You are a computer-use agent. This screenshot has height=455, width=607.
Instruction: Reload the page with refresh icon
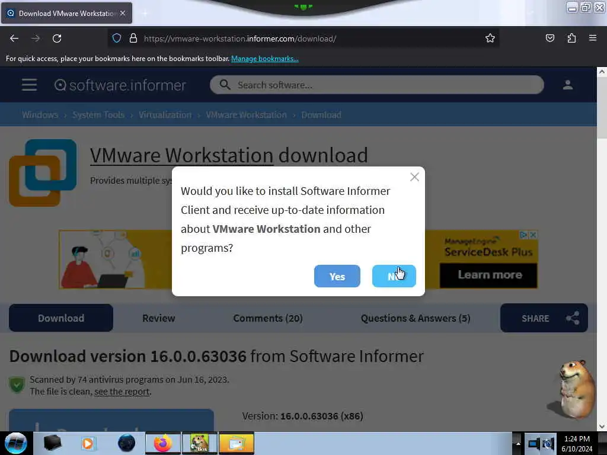[57, 39]
